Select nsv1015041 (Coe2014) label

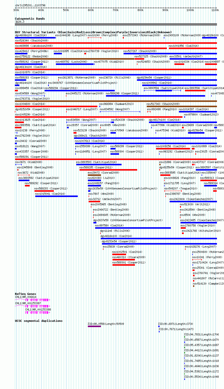click(x=50, y=194)
